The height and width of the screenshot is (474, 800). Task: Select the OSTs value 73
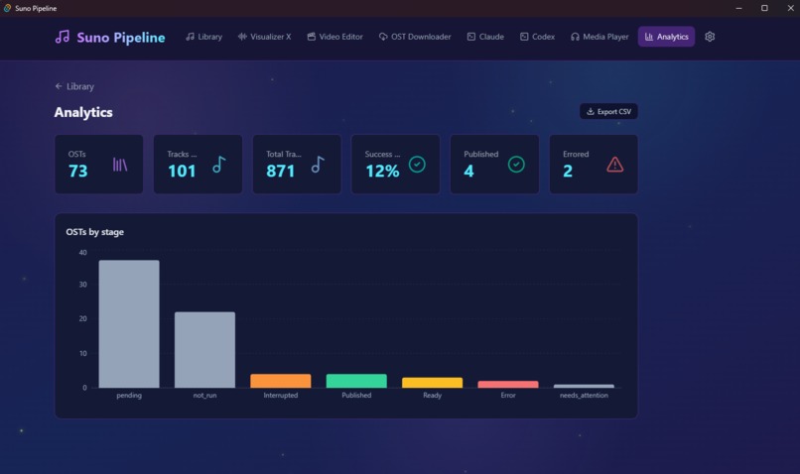[x=78, y=171]
